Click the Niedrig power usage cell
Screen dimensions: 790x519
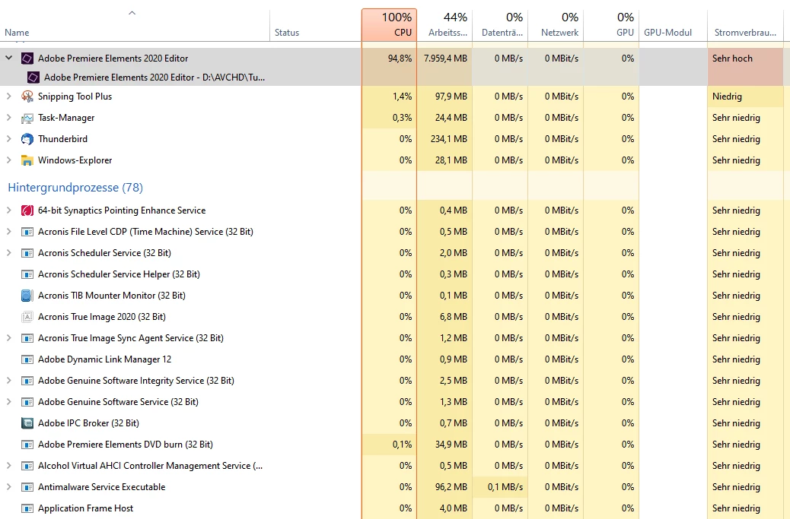point(745,96)
